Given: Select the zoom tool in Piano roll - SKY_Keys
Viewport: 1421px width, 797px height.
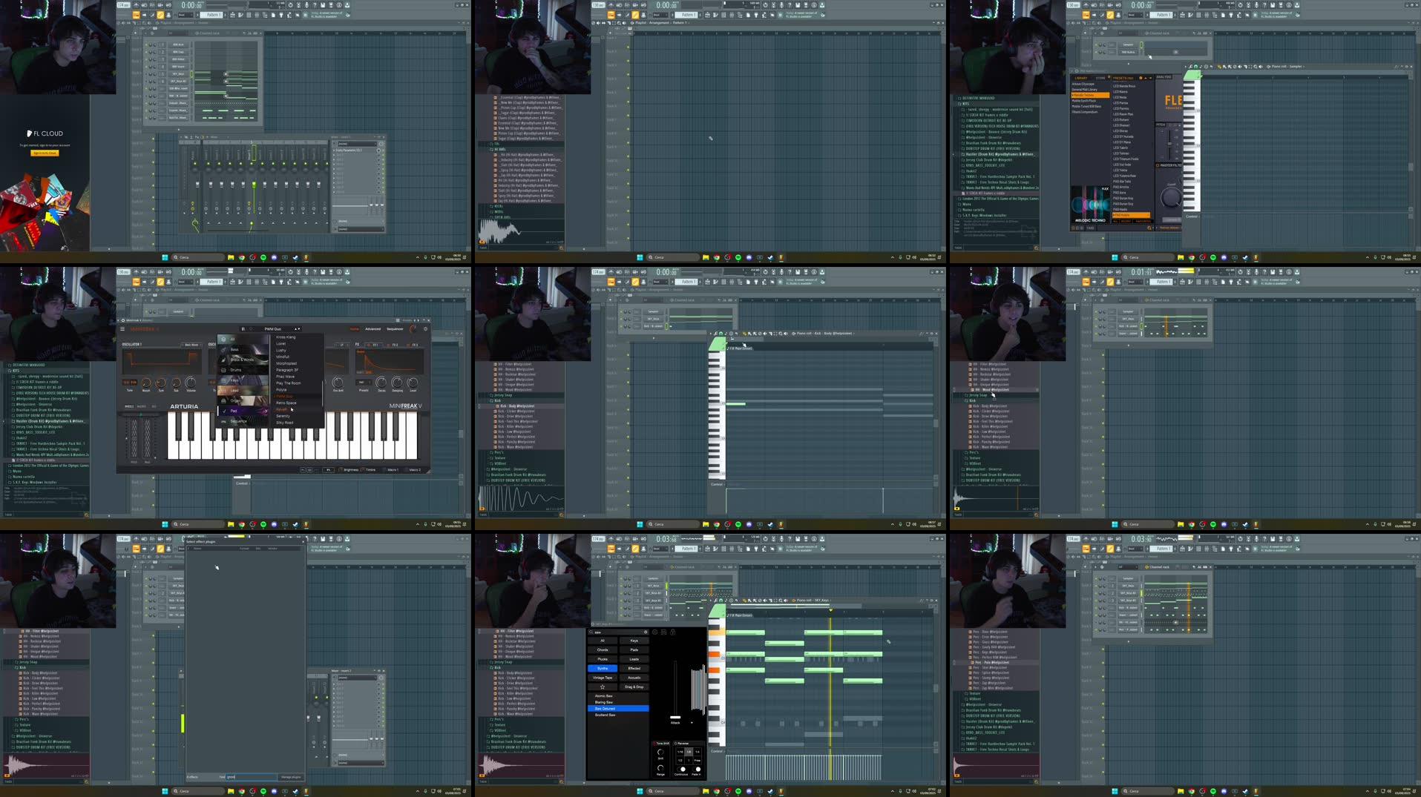Looking at the screenshot, I should point(781,601).
